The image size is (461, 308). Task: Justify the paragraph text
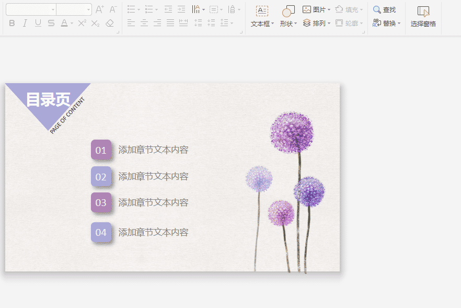[x=170, y=23]
